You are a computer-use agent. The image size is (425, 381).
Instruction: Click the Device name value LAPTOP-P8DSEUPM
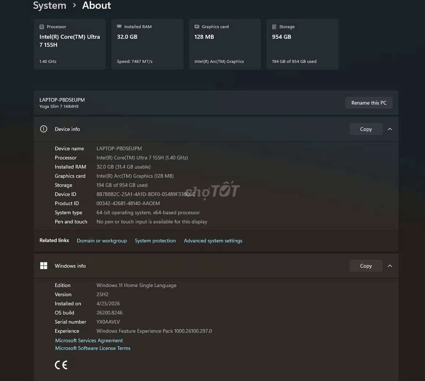119,149
